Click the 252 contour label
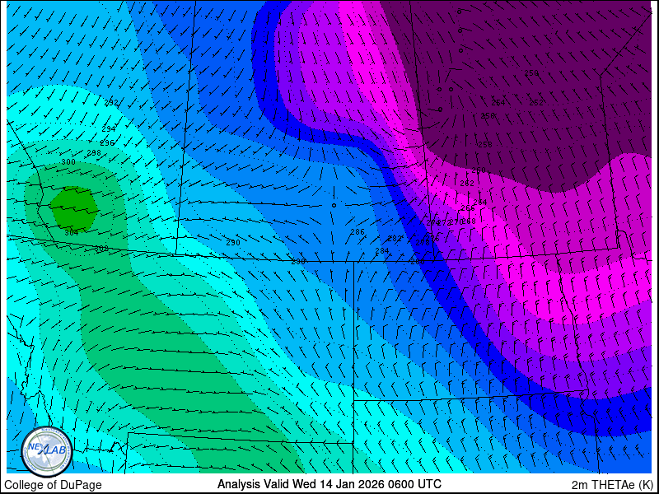The width and height of the screenshot is (659, 494). tap(536, 103)
